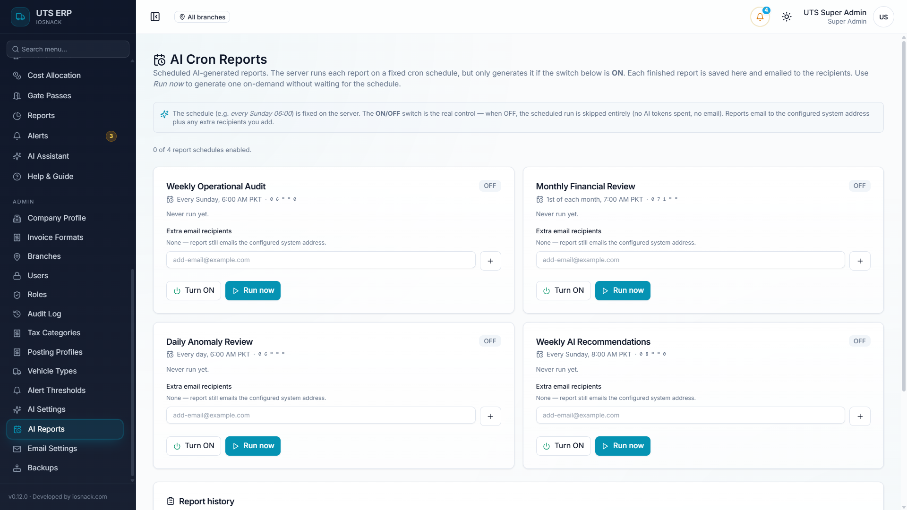Click the Report history heading
Viewport: 907px width, 510px height.
206,501
